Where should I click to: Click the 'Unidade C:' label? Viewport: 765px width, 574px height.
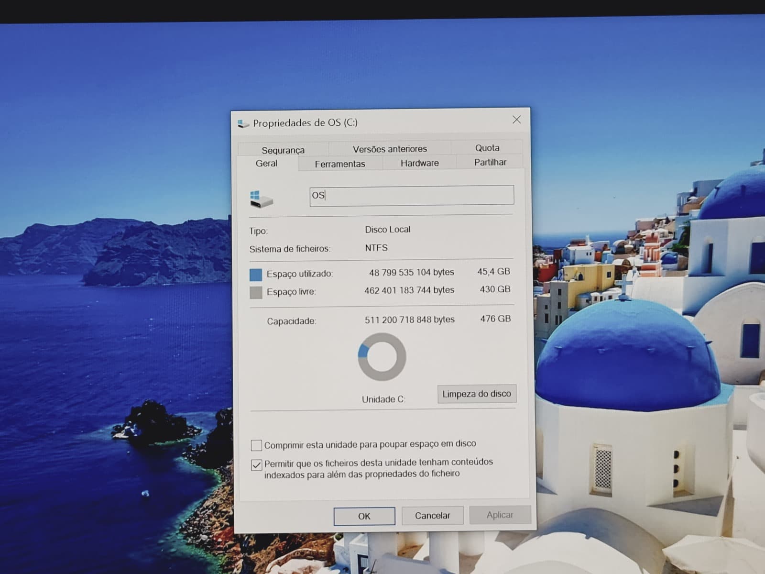pyautogui.click(x=383, y=399)
